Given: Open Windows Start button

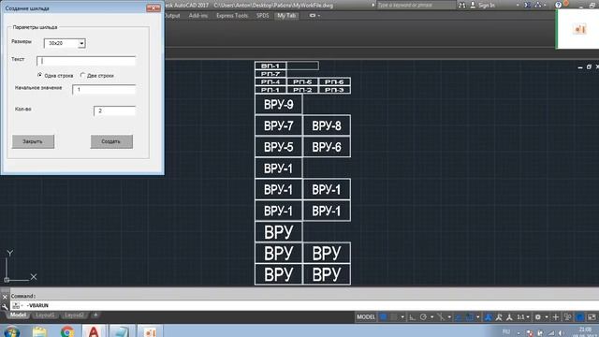Looking at the screenshot, I should click(x=12, y=330).
